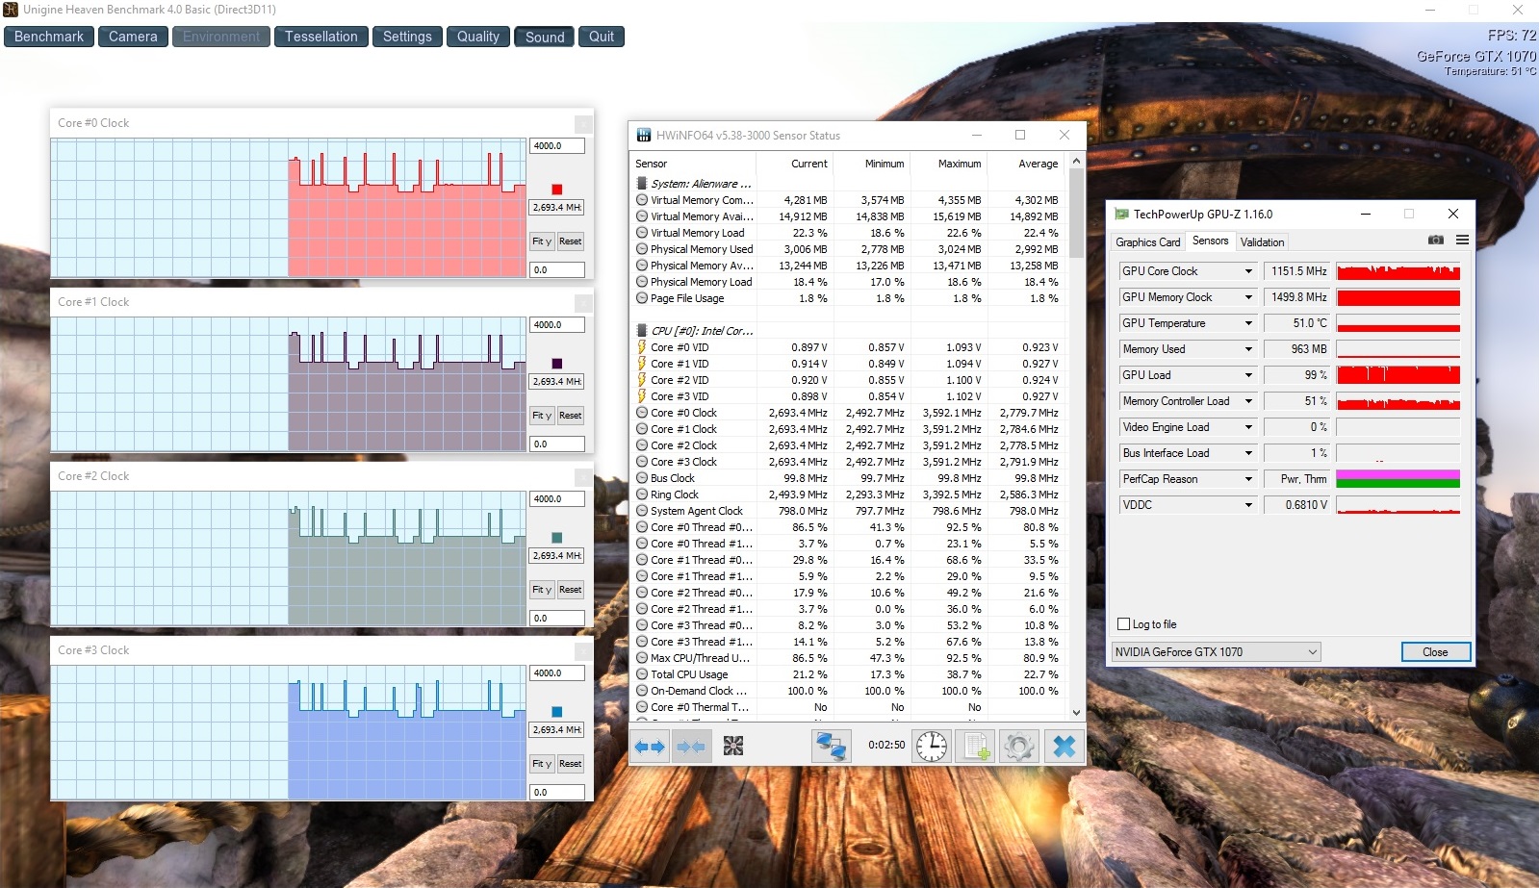Click Ring Clock sensor circle icon

click(642, 495)
